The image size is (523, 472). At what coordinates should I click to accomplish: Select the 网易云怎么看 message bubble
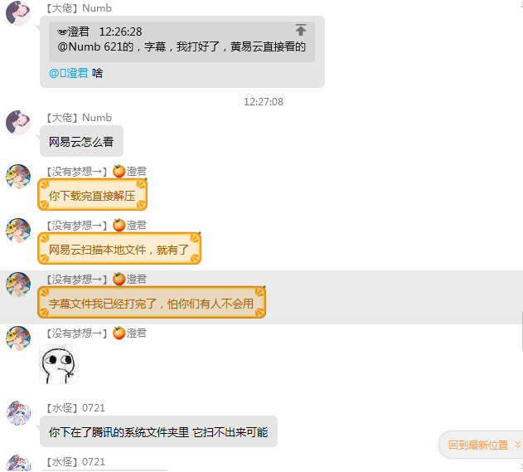pyautogui.click(x=81, y=141)
